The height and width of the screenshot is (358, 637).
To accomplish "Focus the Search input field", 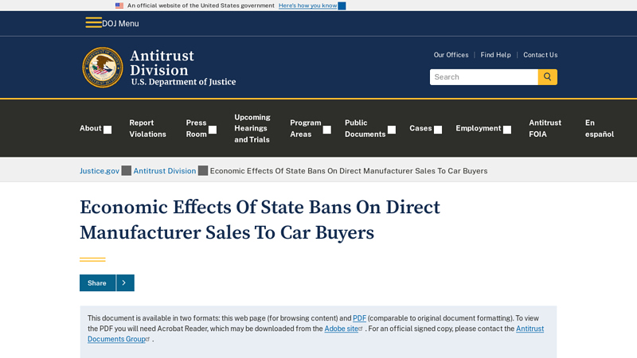I will tap(484, 76).
